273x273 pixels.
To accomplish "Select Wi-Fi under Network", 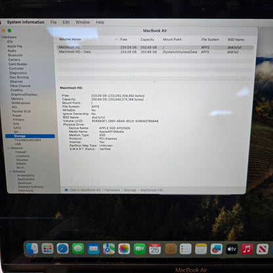I will click(x=20, y=167).
